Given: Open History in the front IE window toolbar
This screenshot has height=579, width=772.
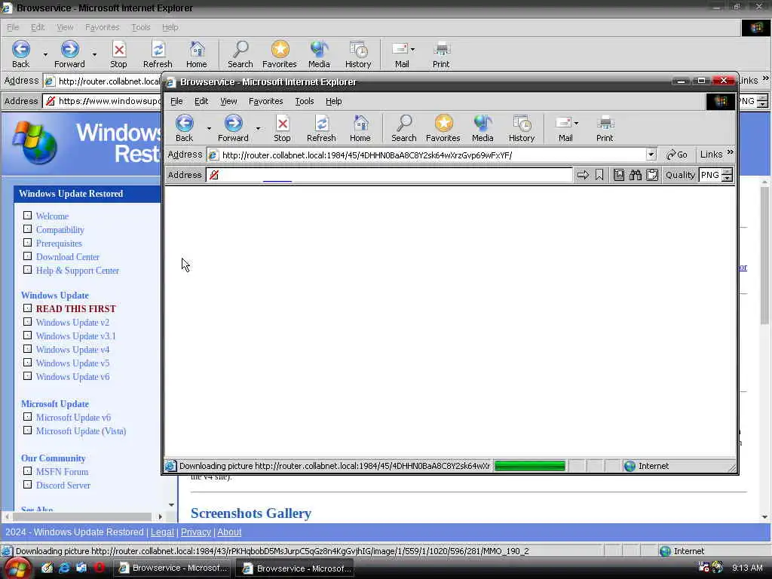Looking at the screenshot, I should (x=522, y=128).
